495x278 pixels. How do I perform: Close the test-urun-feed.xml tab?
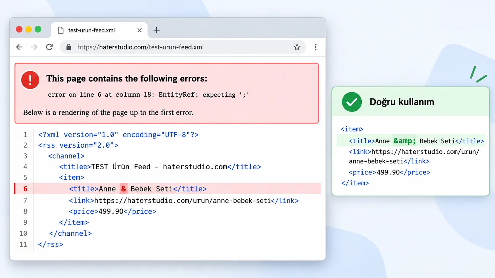(x=140, y=30)
